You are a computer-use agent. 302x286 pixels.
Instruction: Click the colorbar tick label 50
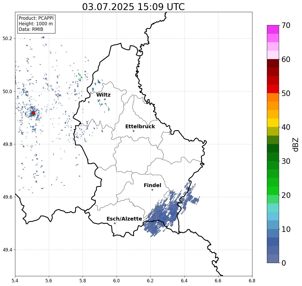coord(286,93)
